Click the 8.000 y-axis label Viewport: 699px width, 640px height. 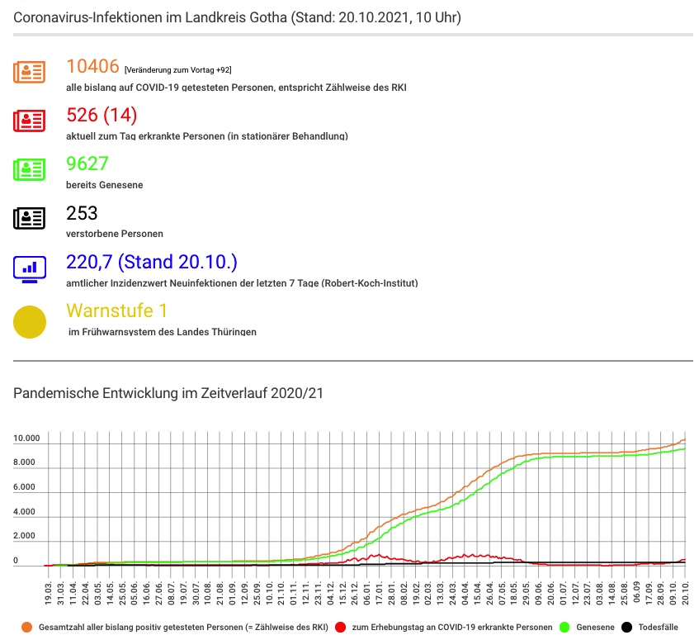(24, 462)
